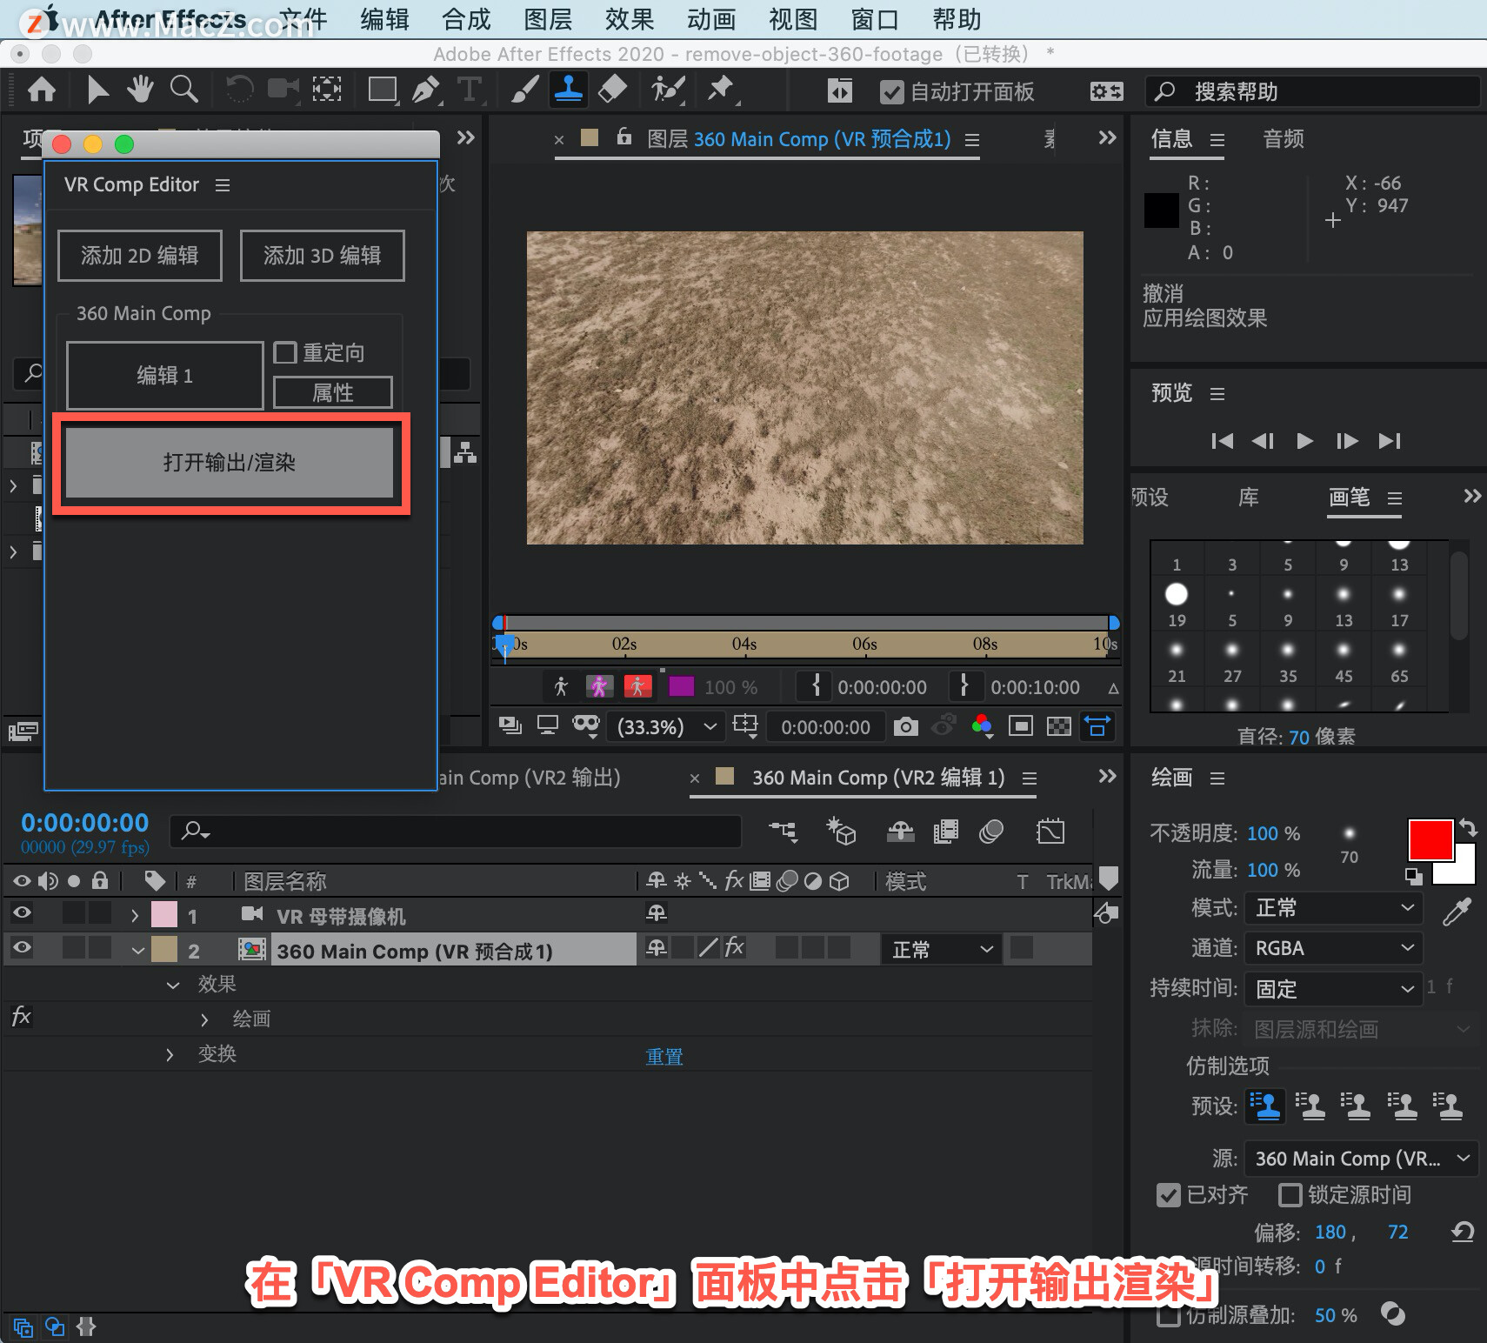
Task: Select the Rotation tool
Action: click(238, 89)
